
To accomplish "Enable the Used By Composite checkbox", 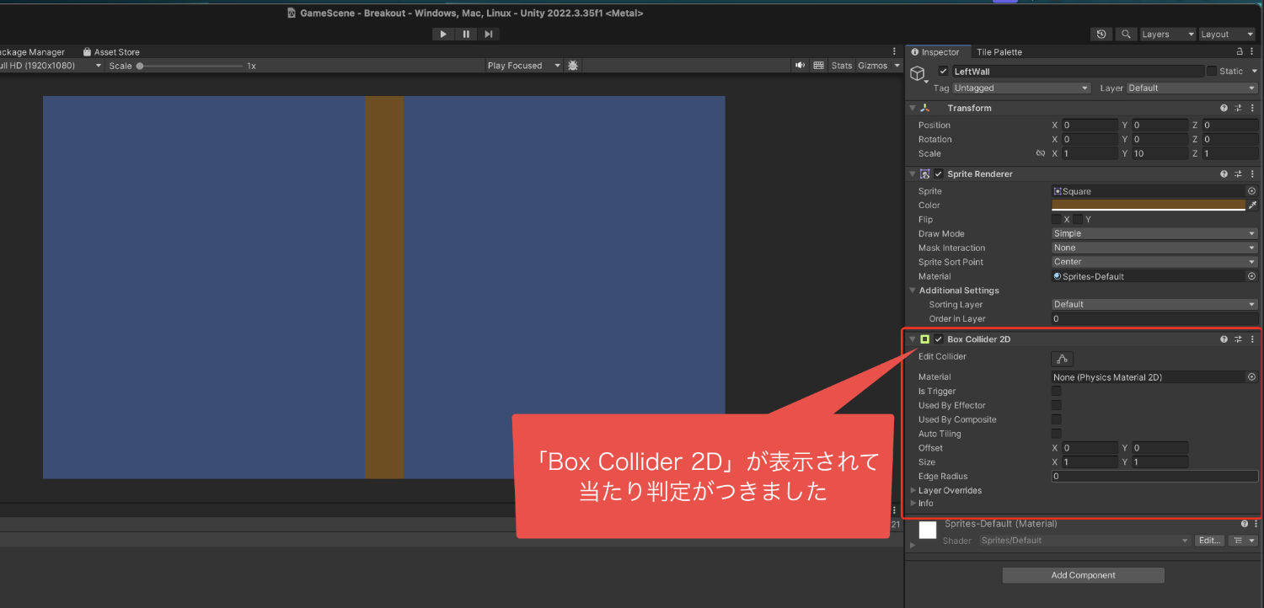I will tap(1057, 419).
